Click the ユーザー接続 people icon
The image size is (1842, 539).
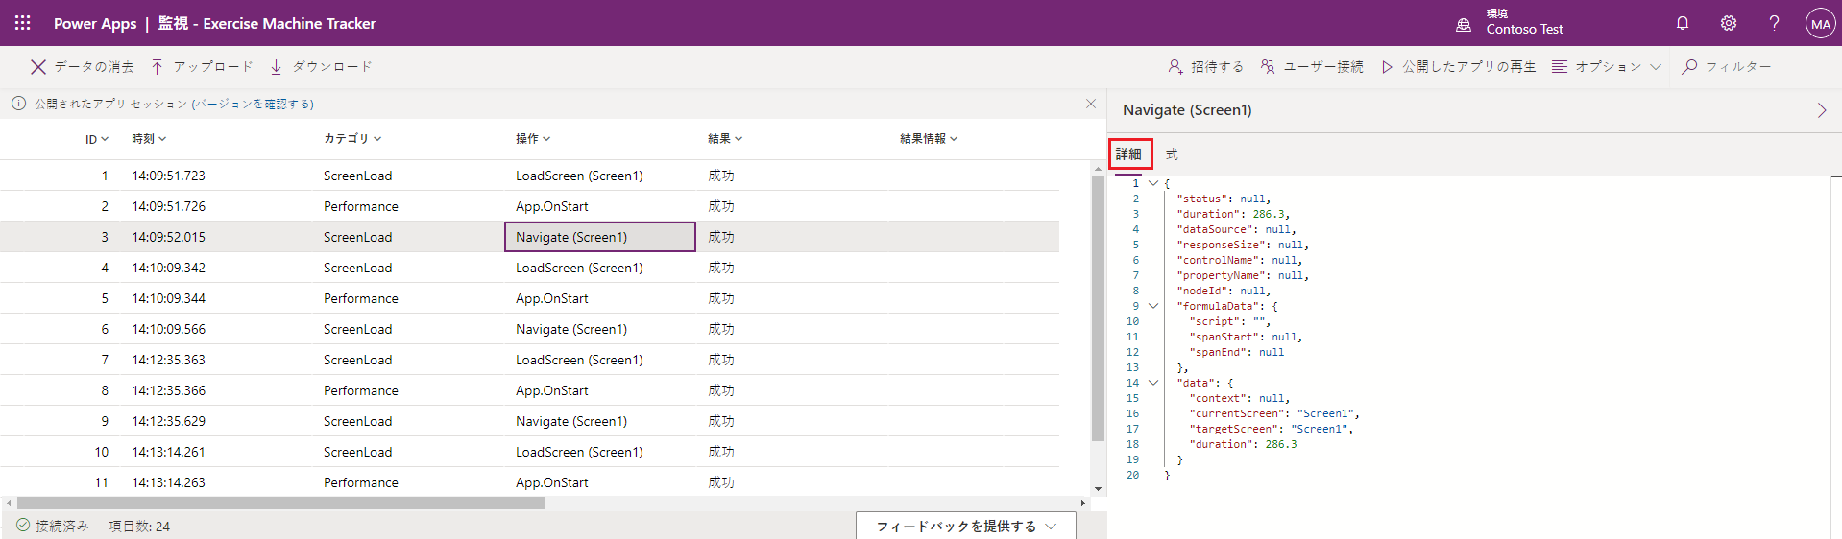[1269, 67]
